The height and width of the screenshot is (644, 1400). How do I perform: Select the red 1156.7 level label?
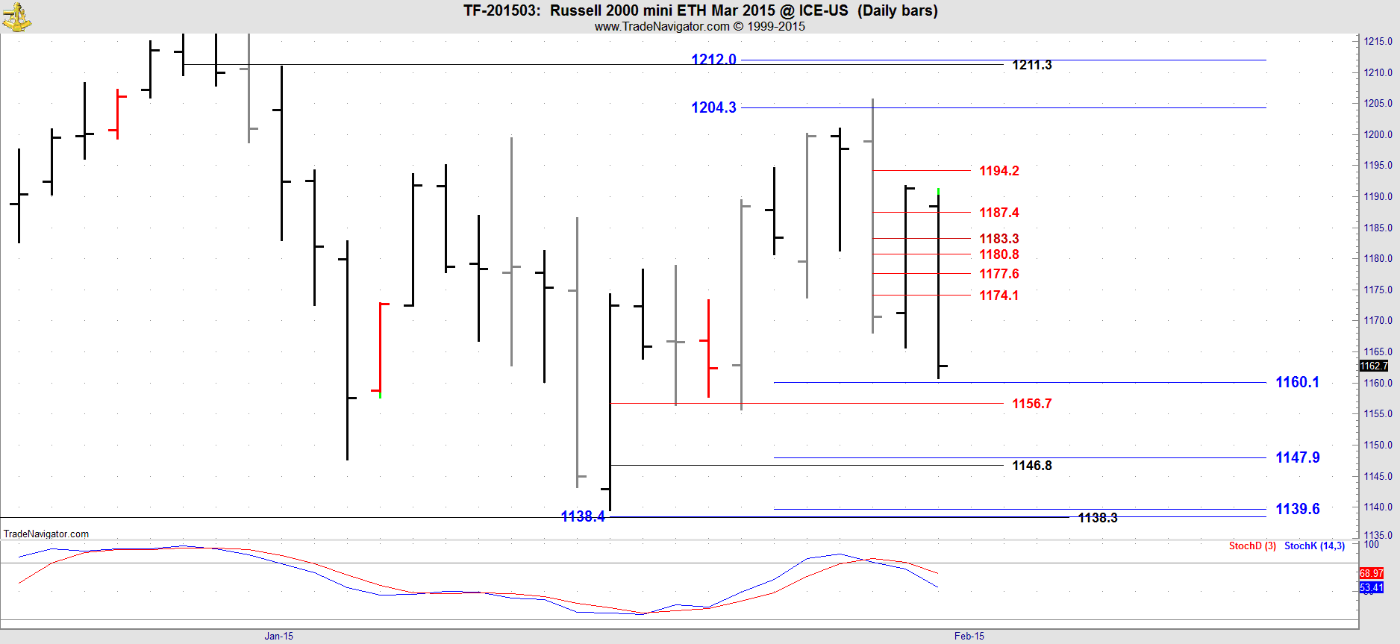(x=1031, y=404)
